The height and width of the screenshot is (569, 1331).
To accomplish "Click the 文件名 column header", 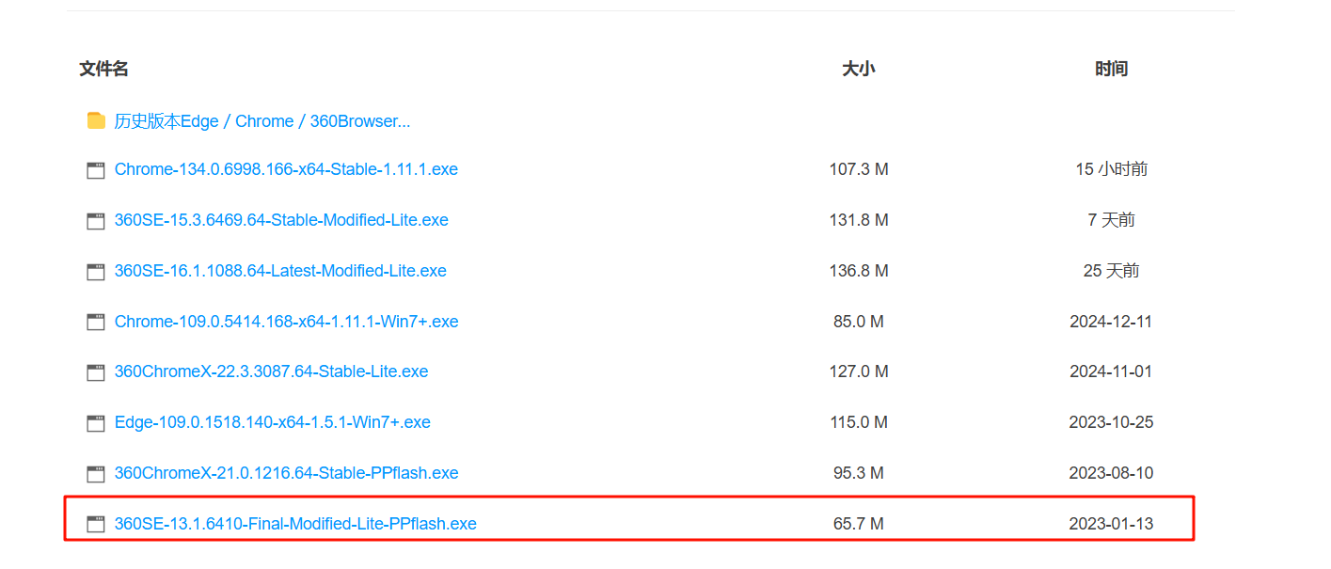I will 103,69.
